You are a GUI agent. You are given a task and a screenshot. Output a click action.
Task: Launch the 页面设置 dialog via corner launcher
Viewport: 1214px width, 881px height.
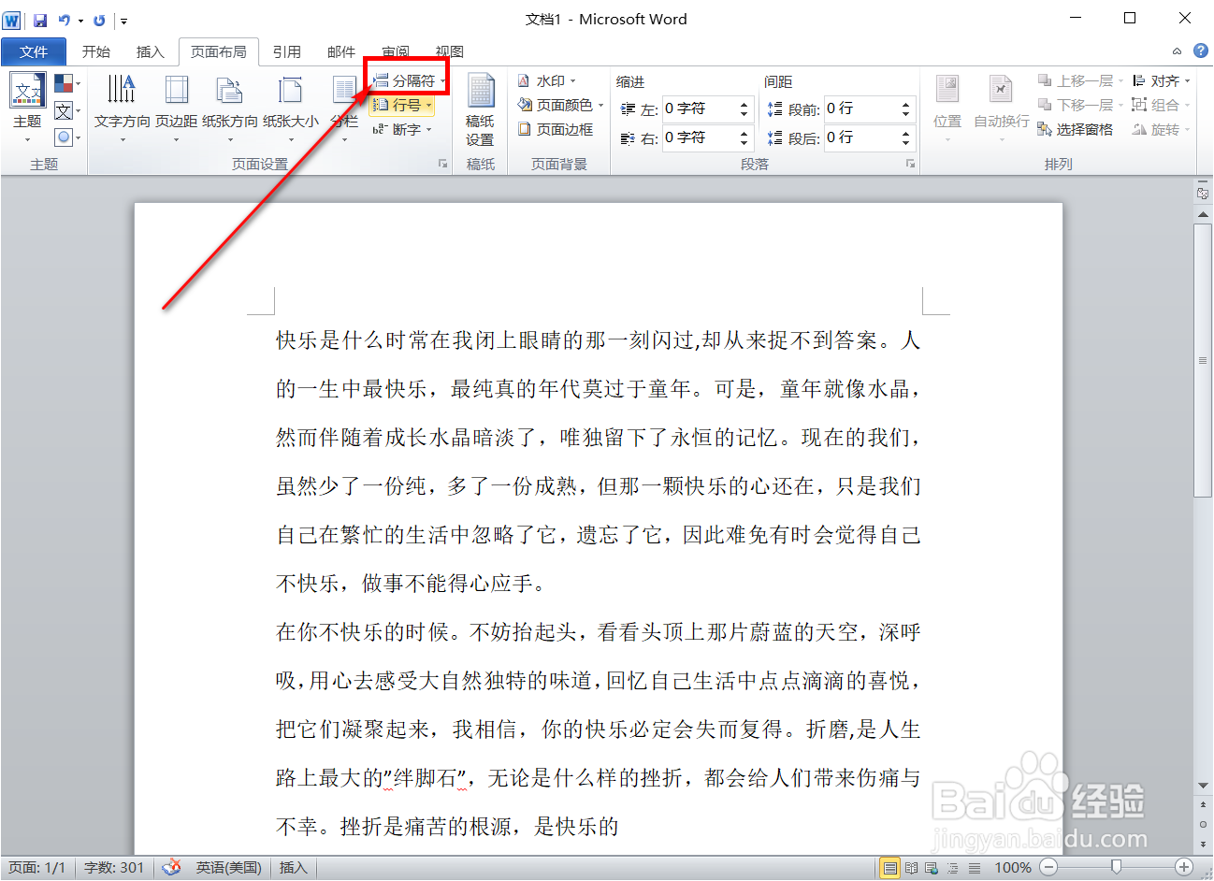(x=442, y=165)
